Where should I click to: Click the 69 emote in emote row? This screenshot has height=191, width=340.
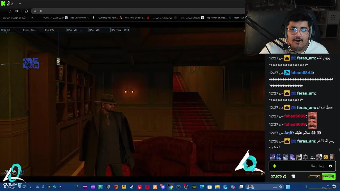tap(326, 157)
